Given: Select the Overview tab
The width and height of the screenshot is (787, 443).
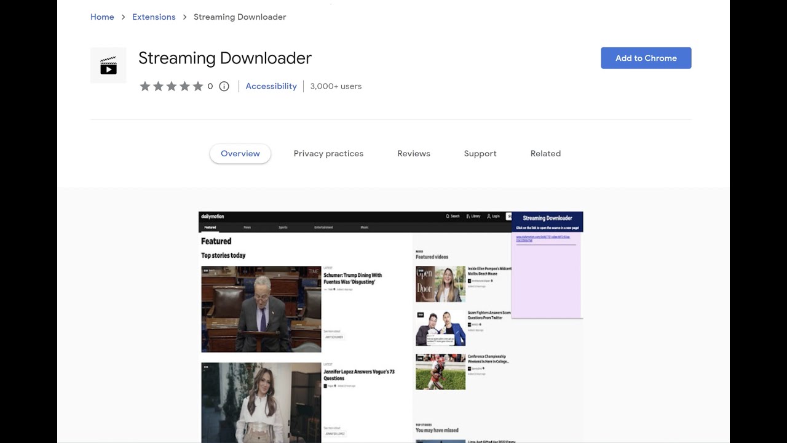Looking at the screenshot, I should point(240,154).
